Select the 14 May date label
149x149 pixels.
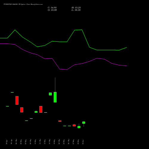click(x=40, y=142)
